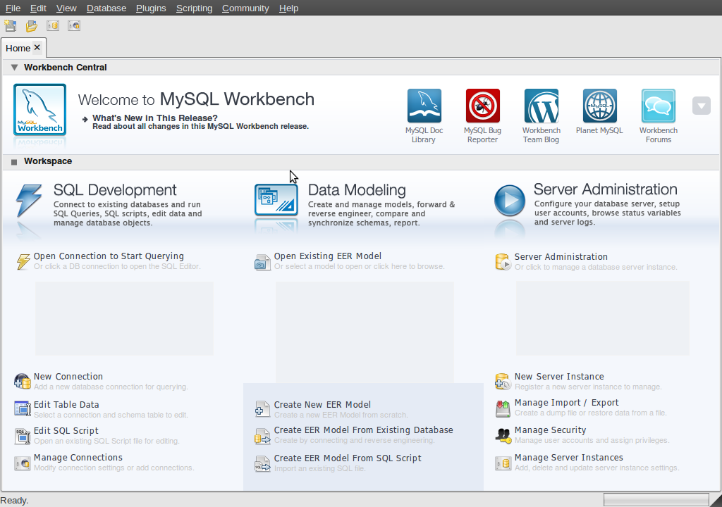Viewport: 722px width, 507px height.
Task: Collapse the Workbench Central section triangle
Action: pyautogui.click(x=14, y=68)
